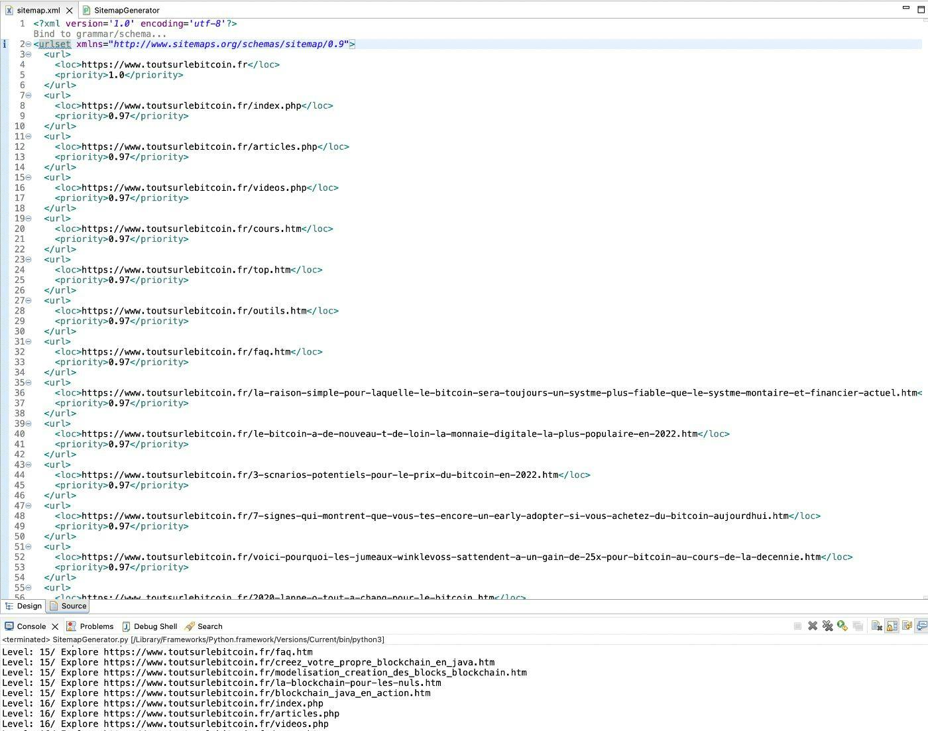Image resolution: width=928 pixels, height=731 pixels.
Task: Close the Console view tab
Action: (55, 626)
